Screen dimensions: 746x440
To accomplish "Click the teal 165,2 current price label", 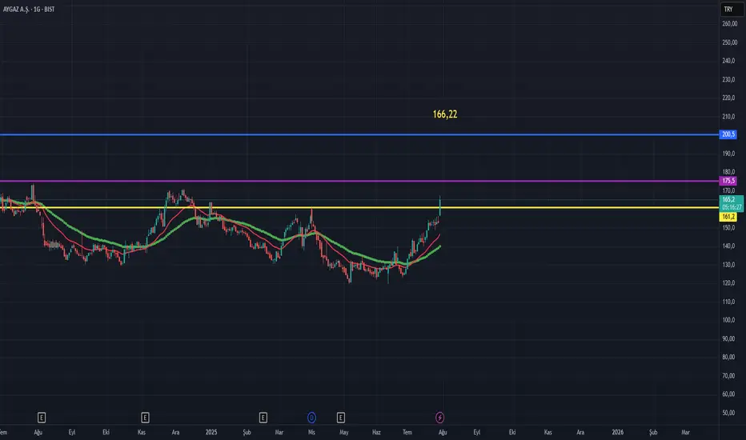I will tap(732, 200).
